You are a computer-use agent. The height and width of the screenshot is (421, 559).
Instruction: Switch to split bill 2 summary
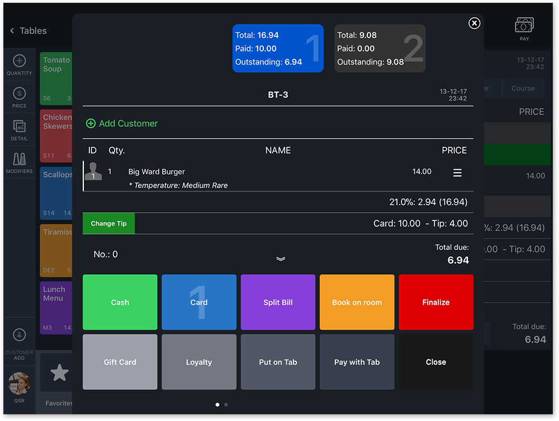pyautogui.click(x=380, y=49)
